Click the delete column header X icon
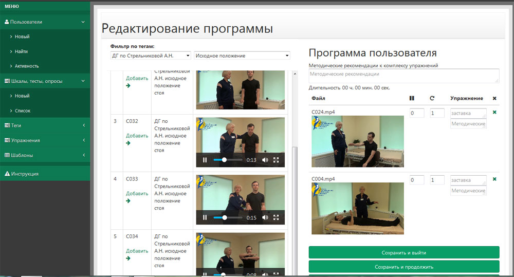 coord(494,98)
